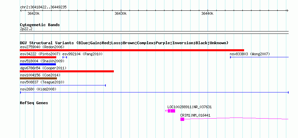298x138 pixels.
Task: Click the esv2759040 (Redon2006) red loss bar
Action: (132, 50)
